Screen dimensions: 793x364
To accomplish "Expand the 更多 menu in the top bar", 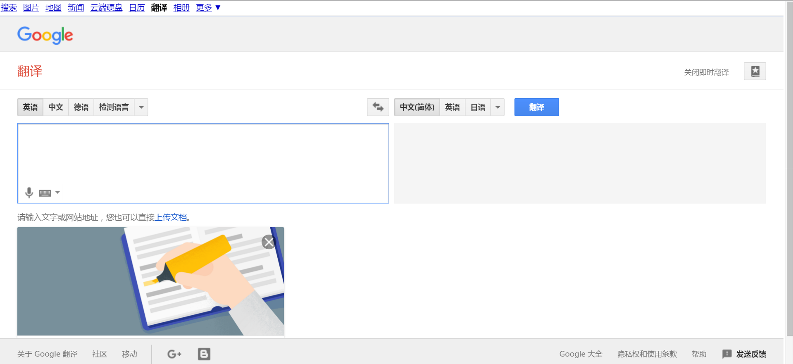I will click(208, 7).
